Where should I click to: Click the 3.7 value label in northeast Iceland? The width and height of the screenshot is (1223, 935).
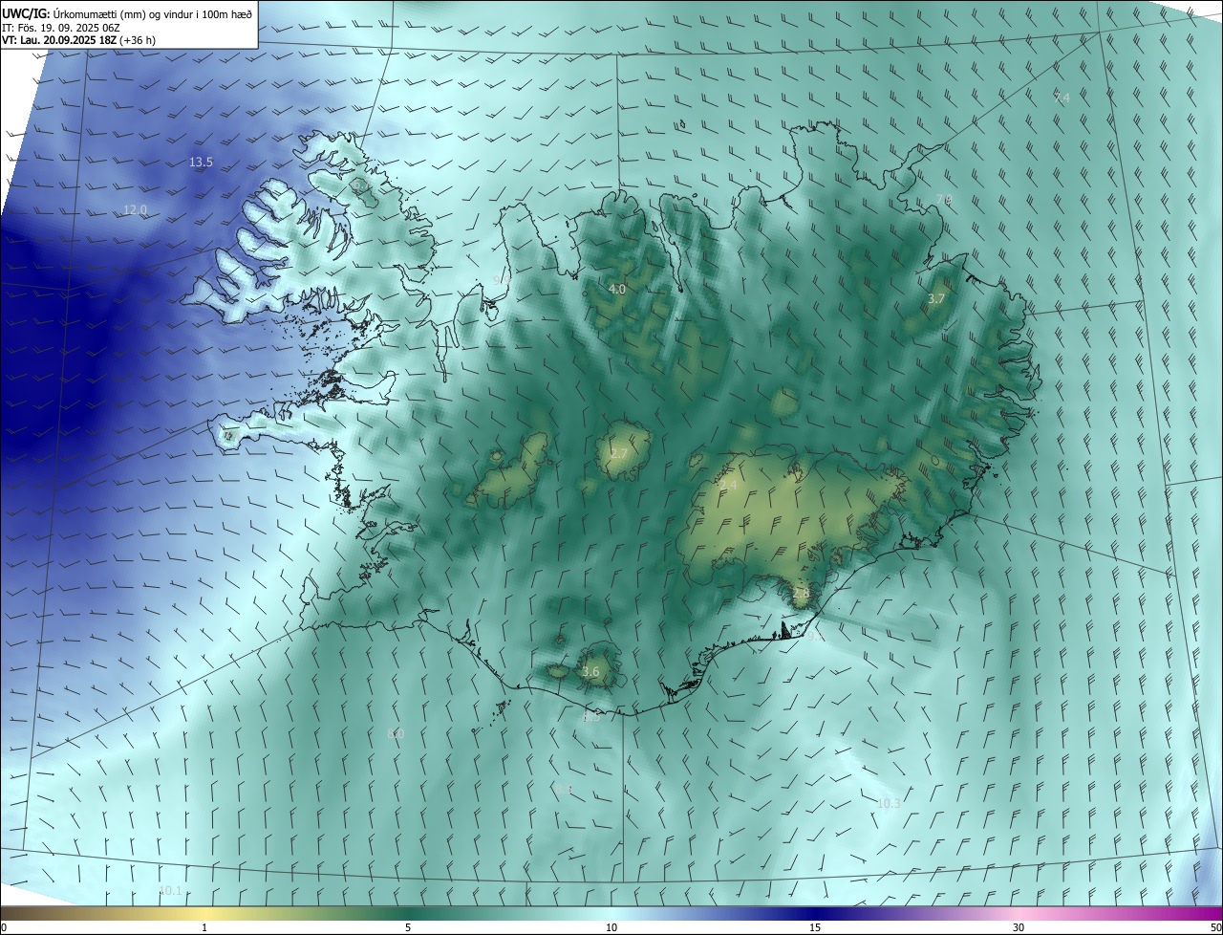click(x=936, y=299)
